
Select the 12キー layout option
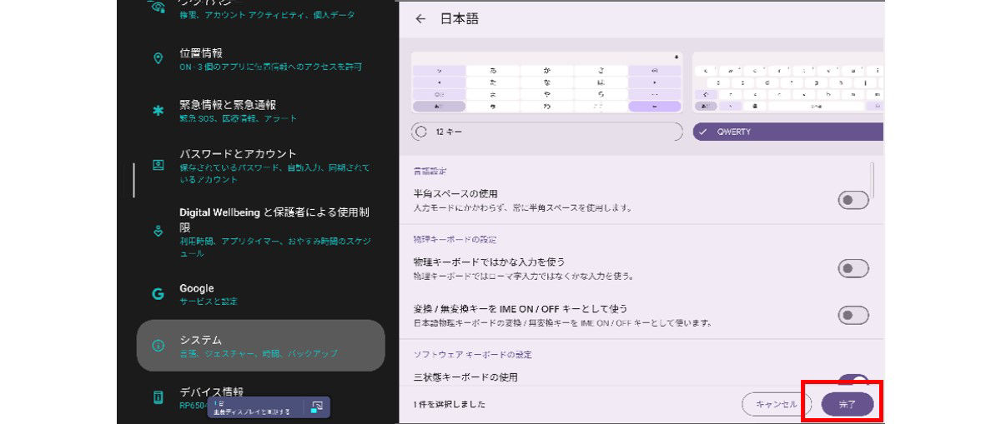click(546, 132)
